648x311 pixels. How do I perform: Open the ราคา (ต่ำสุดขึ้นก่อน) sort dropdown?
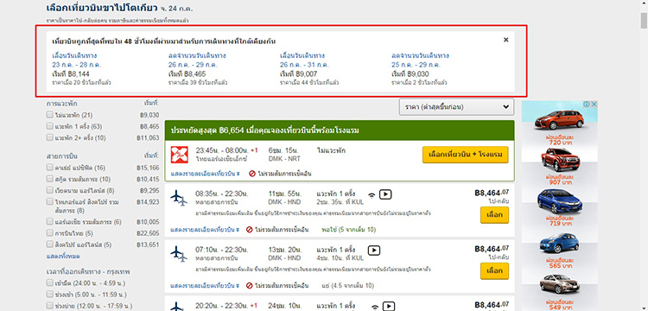pos(457,107)
